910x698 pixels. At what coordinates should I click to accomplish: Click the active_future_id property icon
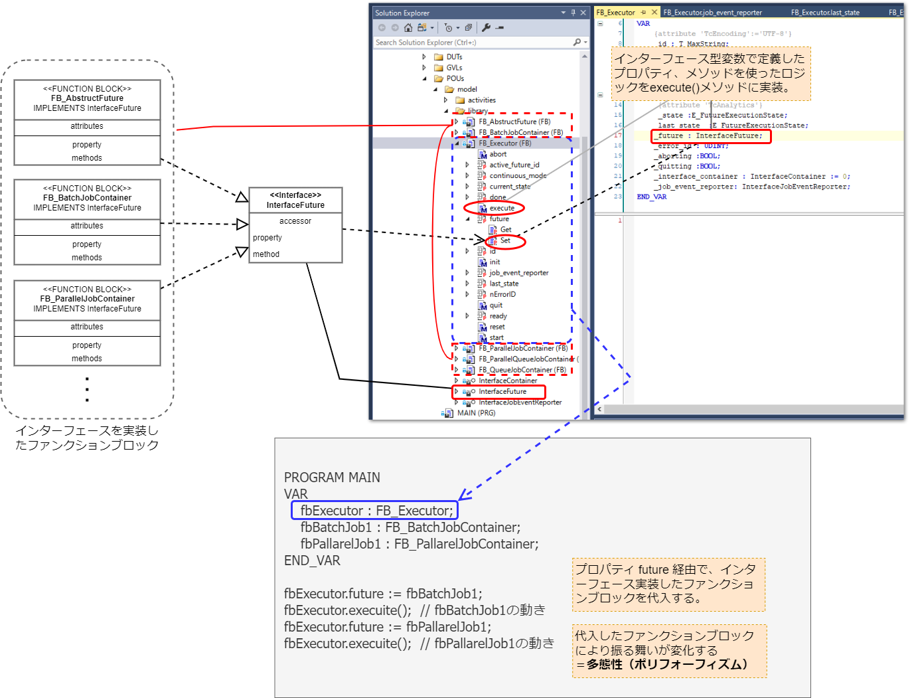click(x=482, y=165)
